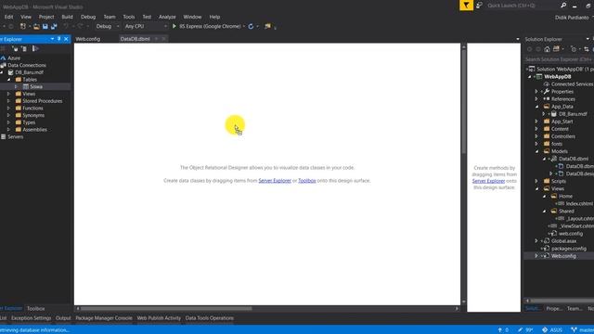Open the View menu
Viewport: 594px width, 334px height.
point(26,17)
